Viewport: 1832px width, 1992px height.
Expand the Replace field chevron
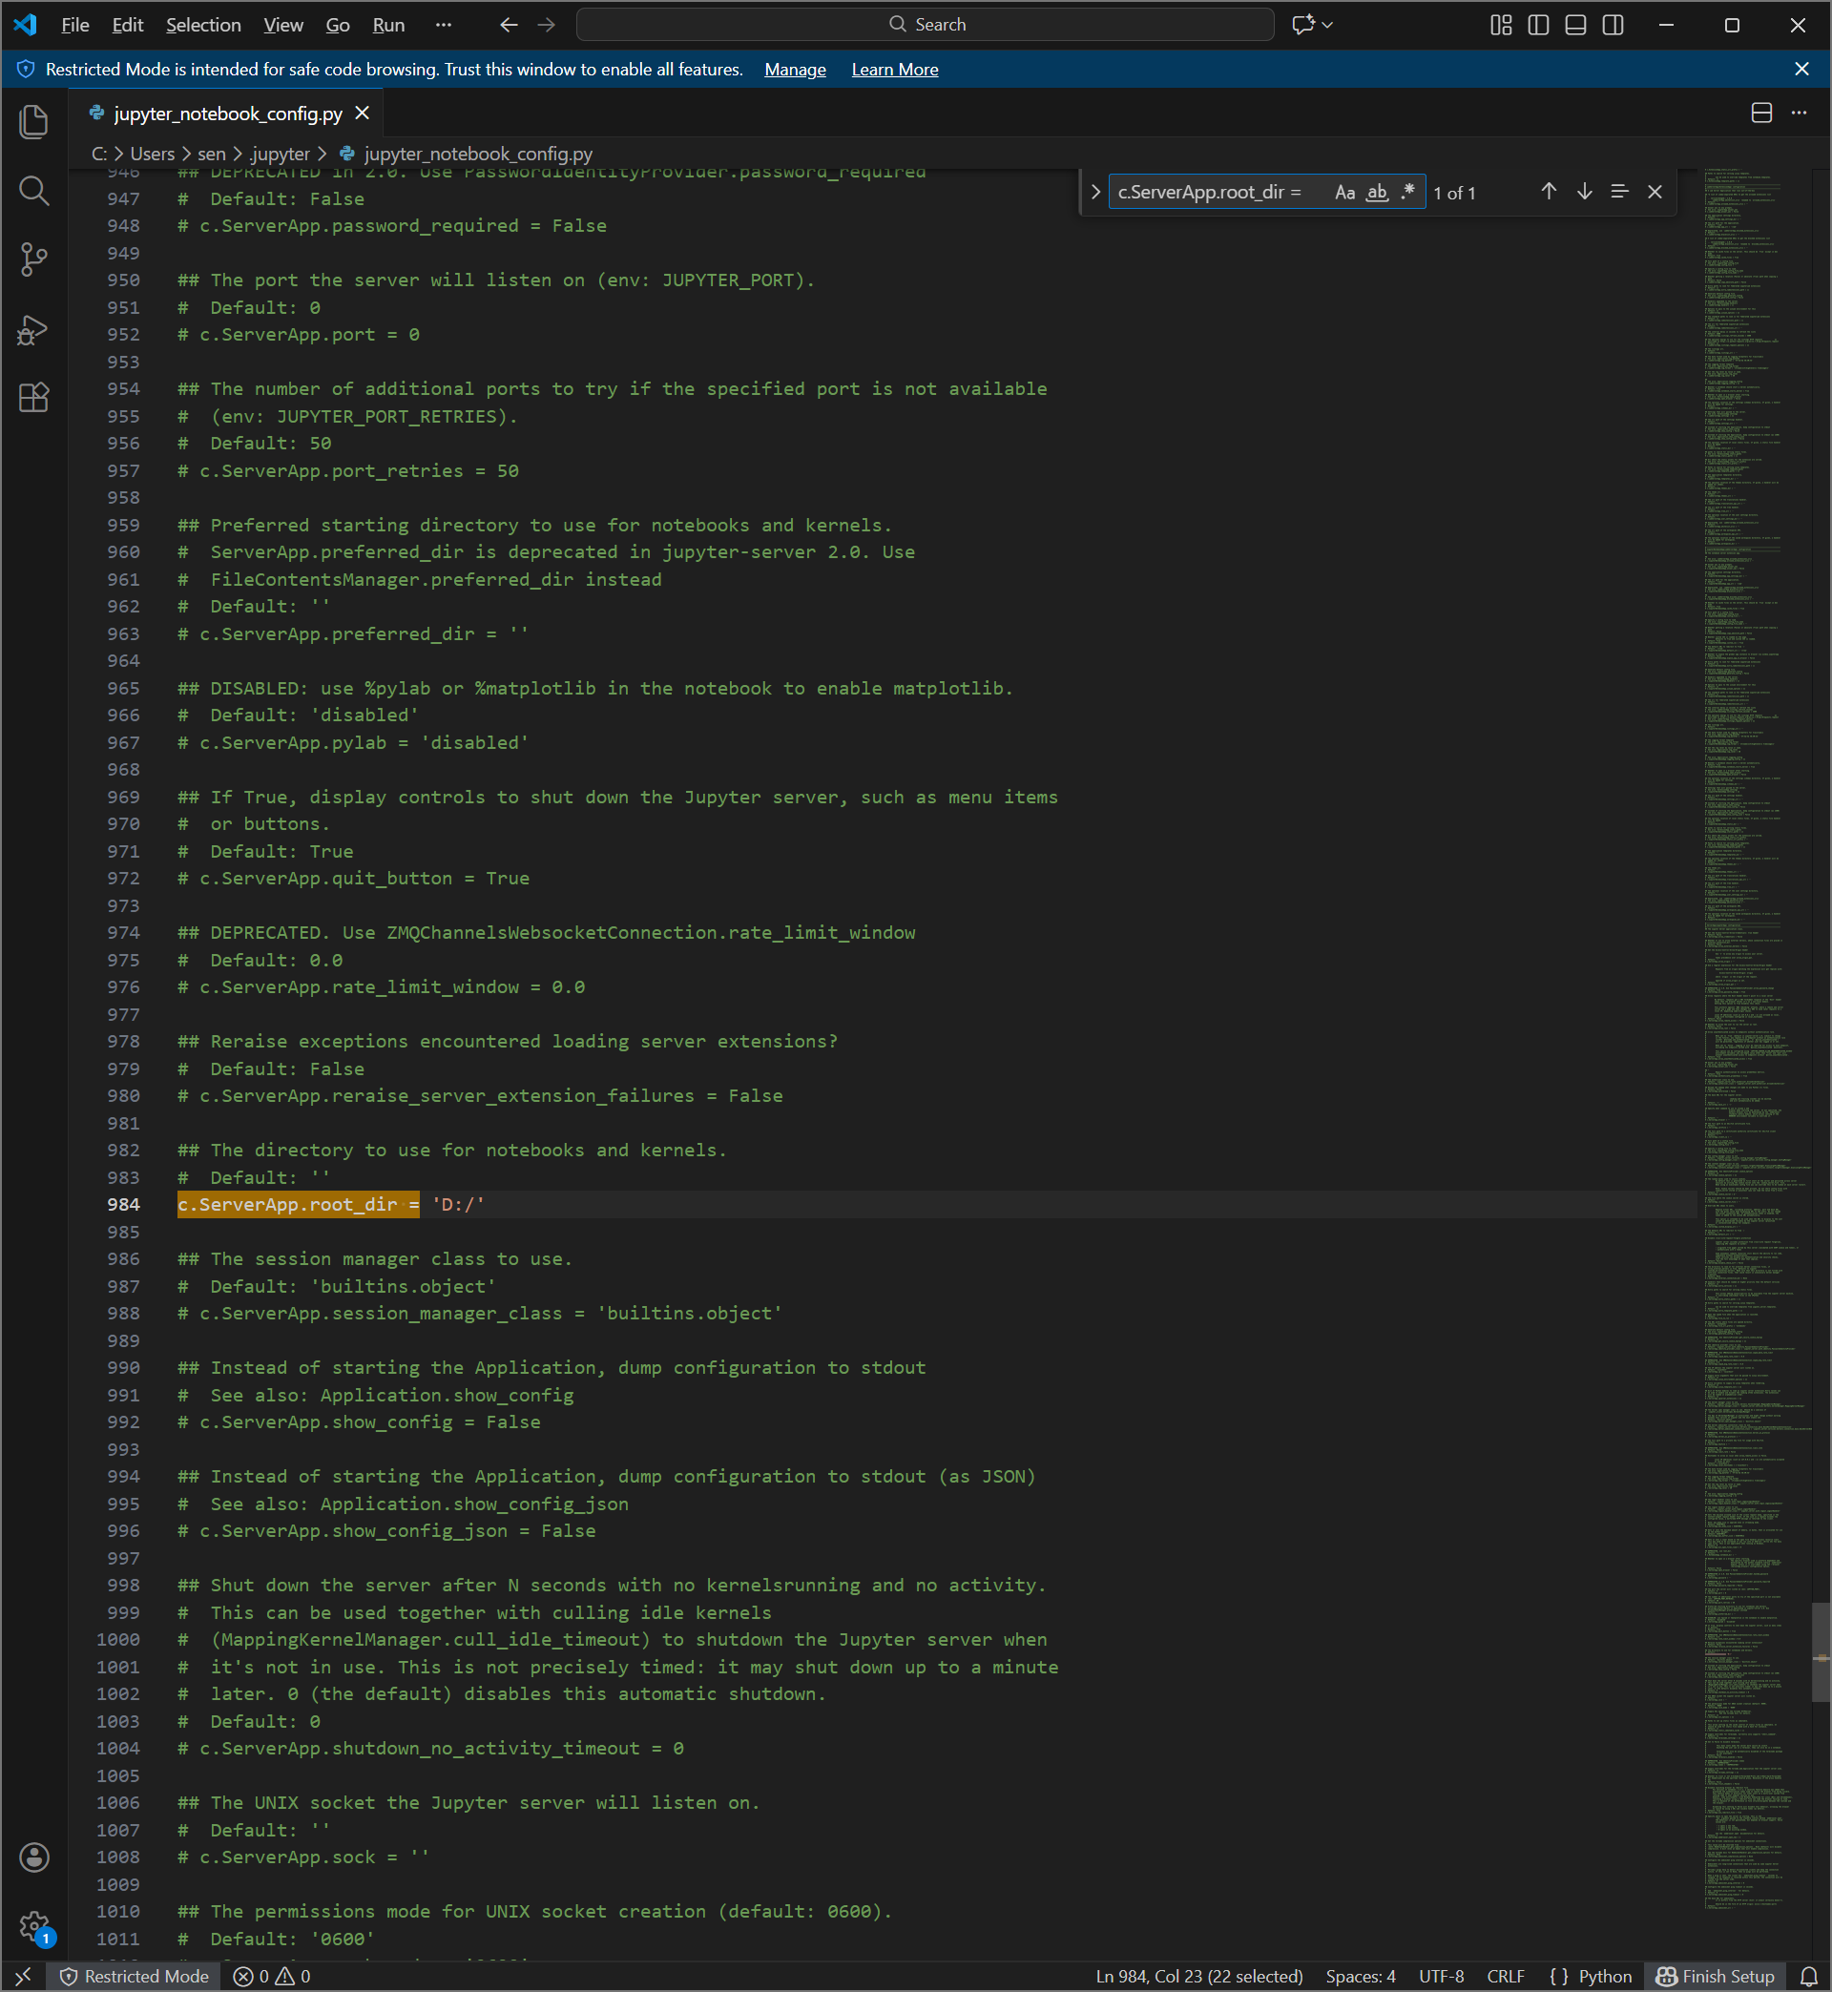(1095, 193)
